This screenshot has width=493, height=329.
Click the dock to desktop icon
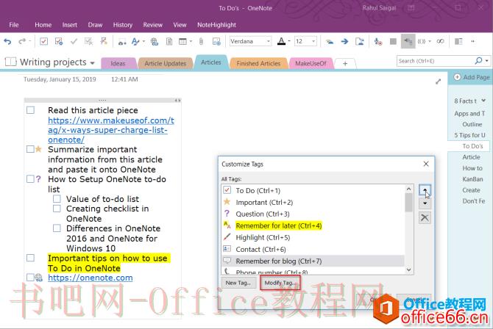point(458,41)
